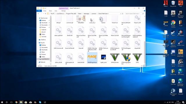Open the Recycle Bin on desktop
The height and width of the screenshot is (104, 186).
(x=173, y=4)
